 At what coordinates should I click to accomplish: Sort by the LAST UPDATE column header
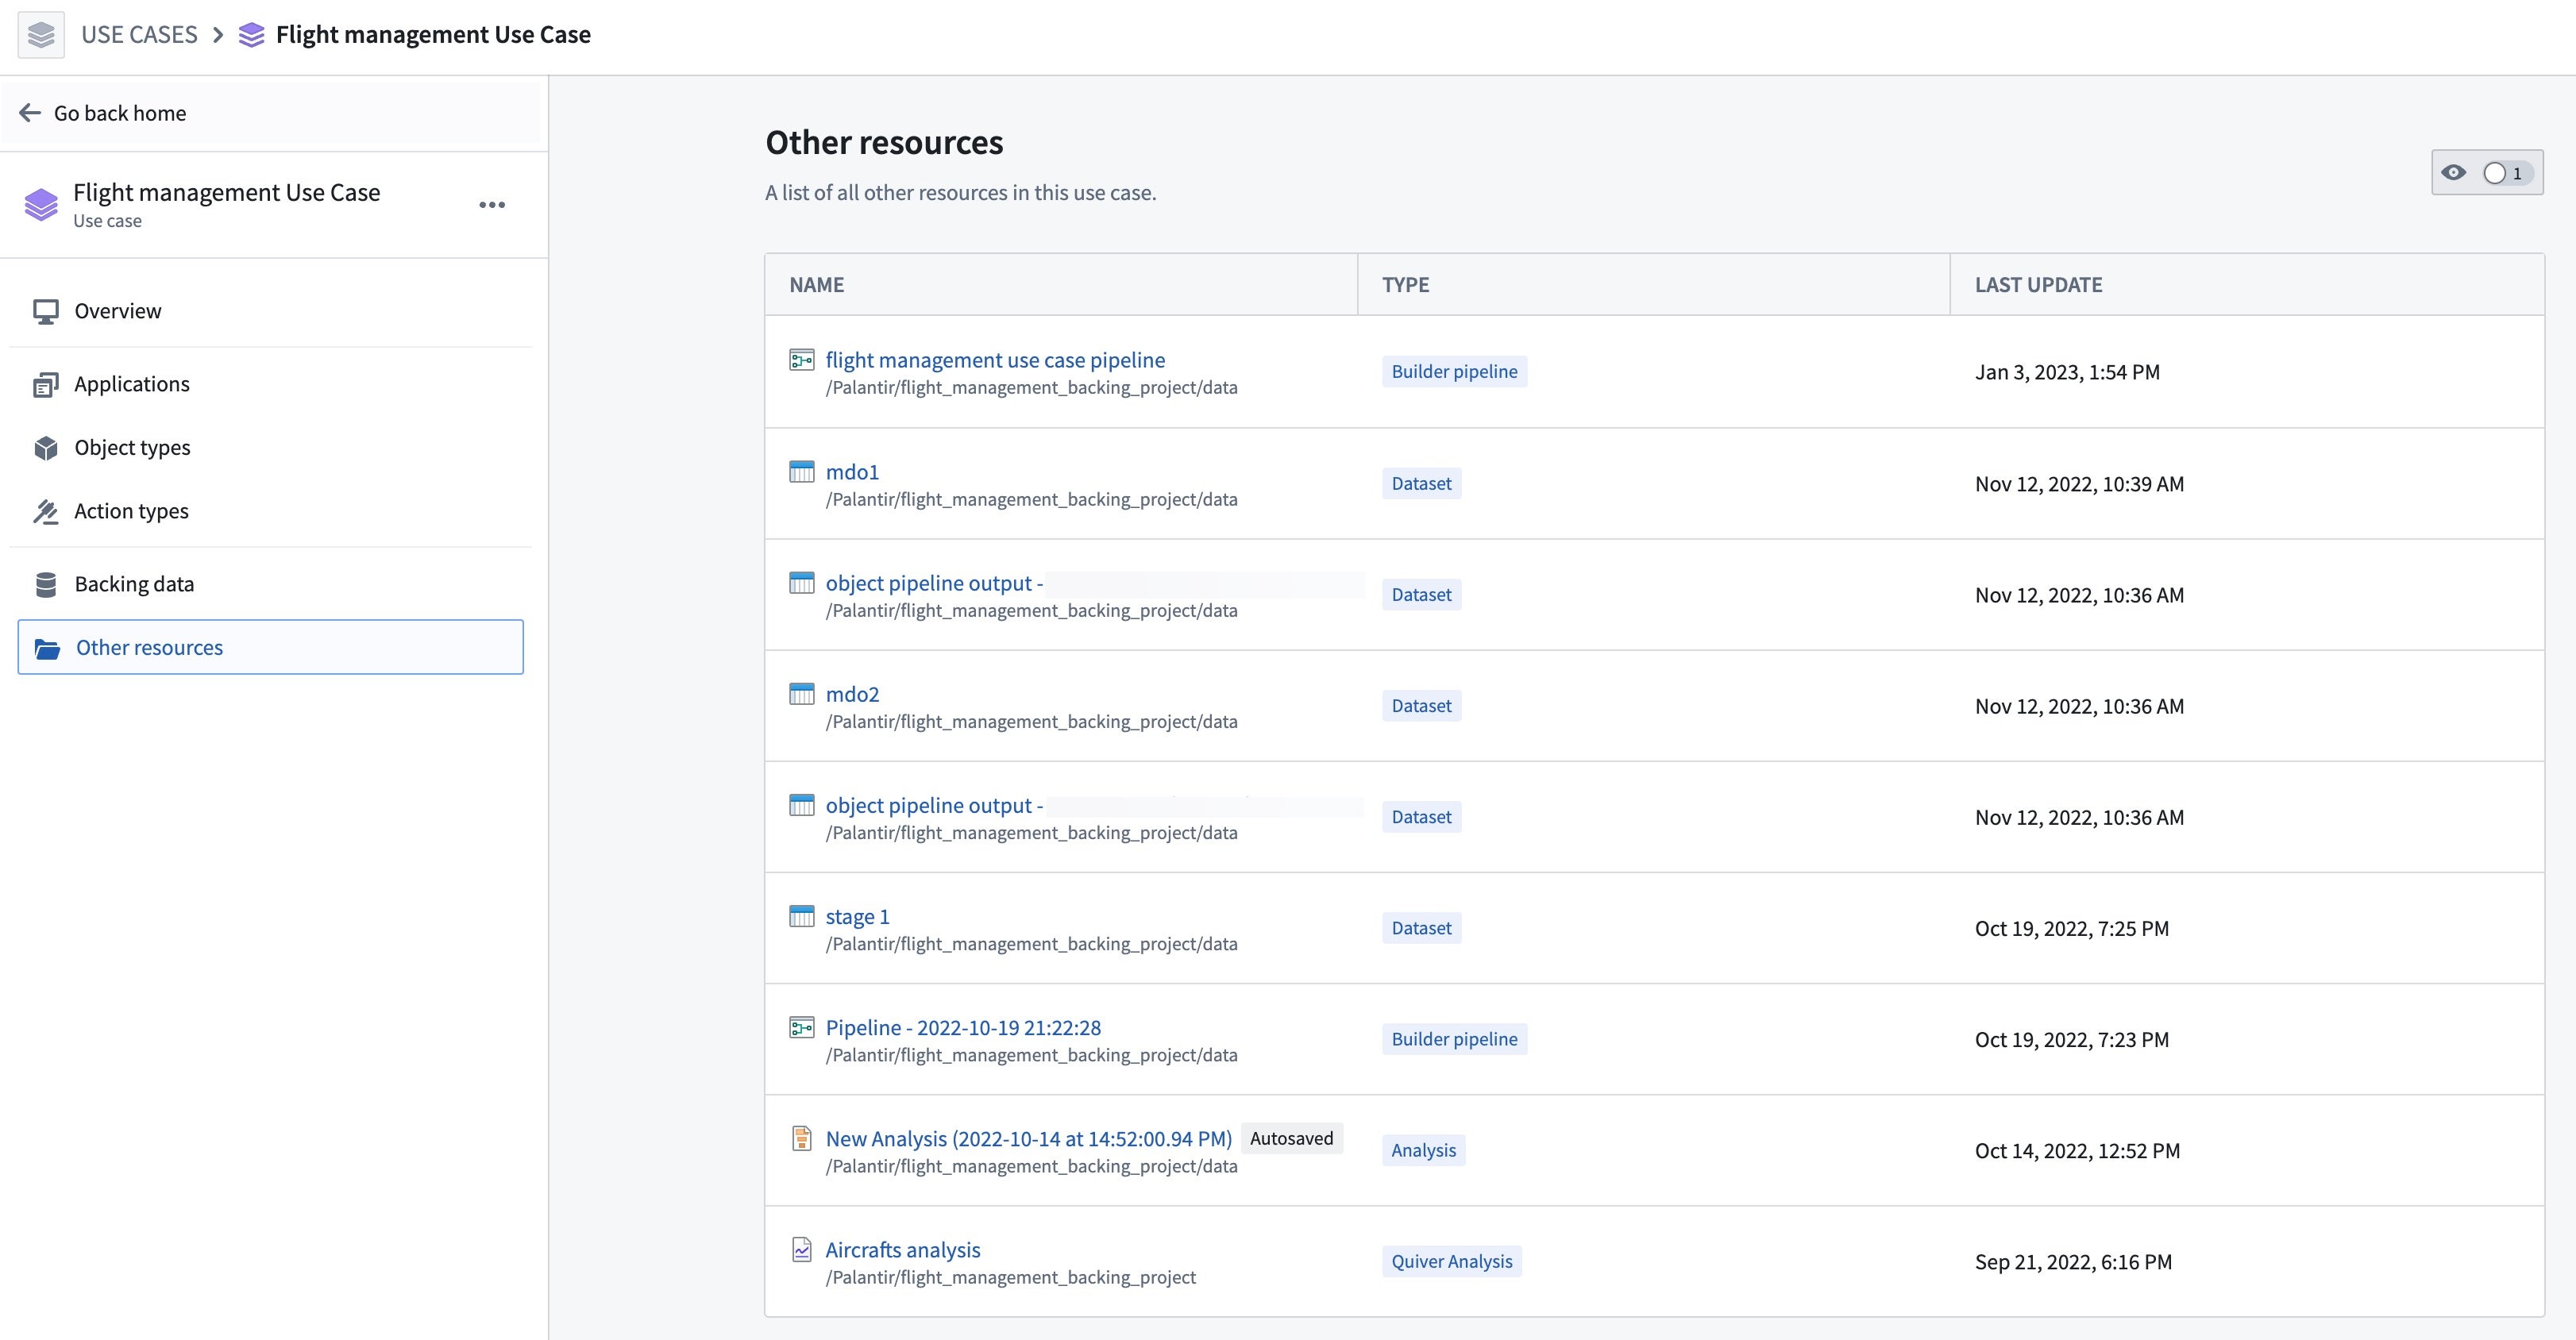point(2039,285)
